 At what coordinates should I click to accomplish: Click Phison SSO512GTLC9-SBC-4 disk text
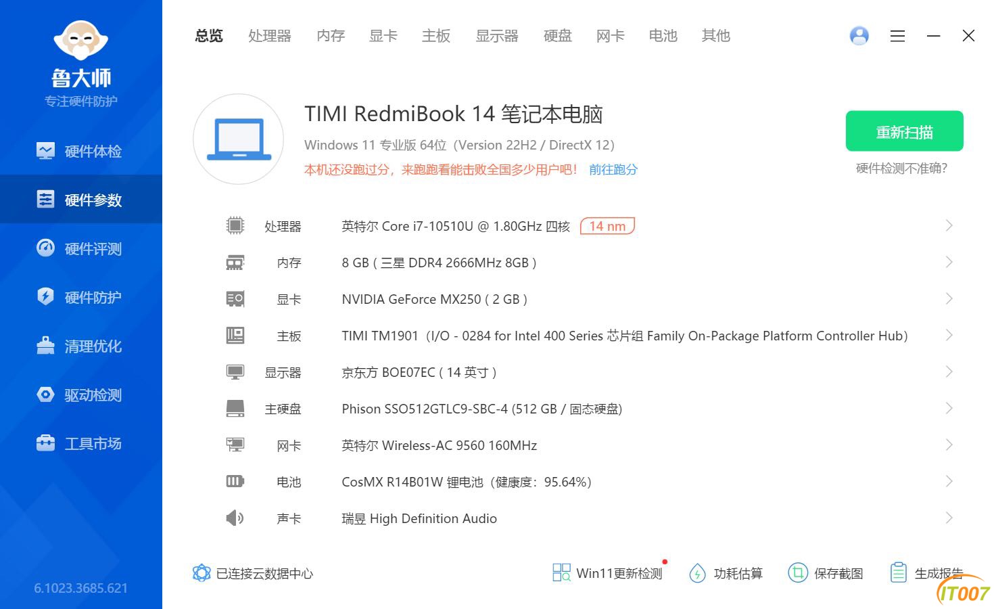[x=481, y=409]
